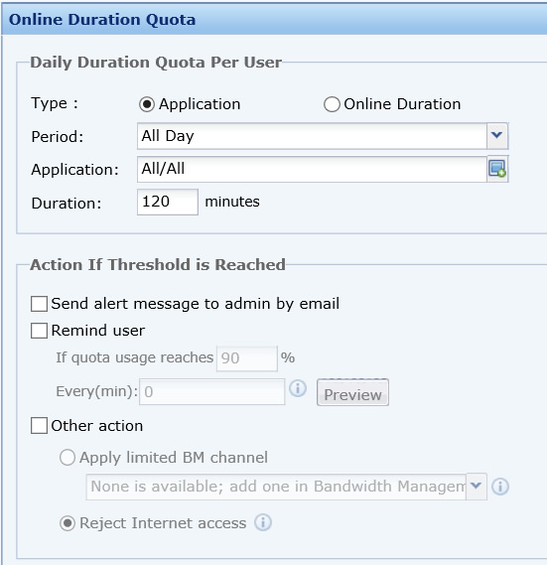Image resolution: width=547 pixels, height=565 pixels.
Task: Check the Remind user checkbox
Action: pos(39,331)
